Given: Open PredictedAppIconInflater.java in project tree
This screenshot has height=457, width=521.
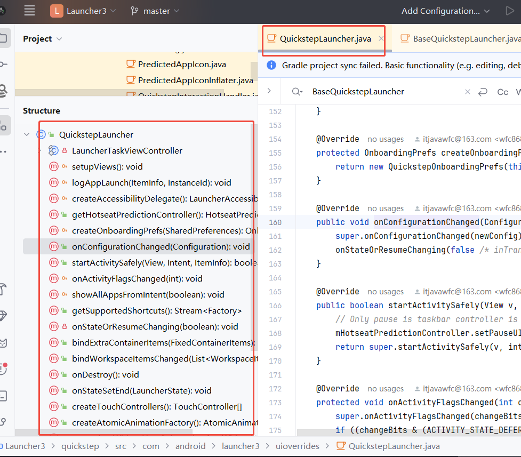Looking at the screenshot, I should (x=195, y=80).
